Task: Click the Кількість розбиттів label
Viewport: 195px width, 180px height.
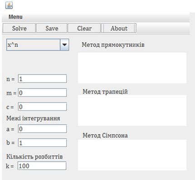Action: tap(34, 156)
